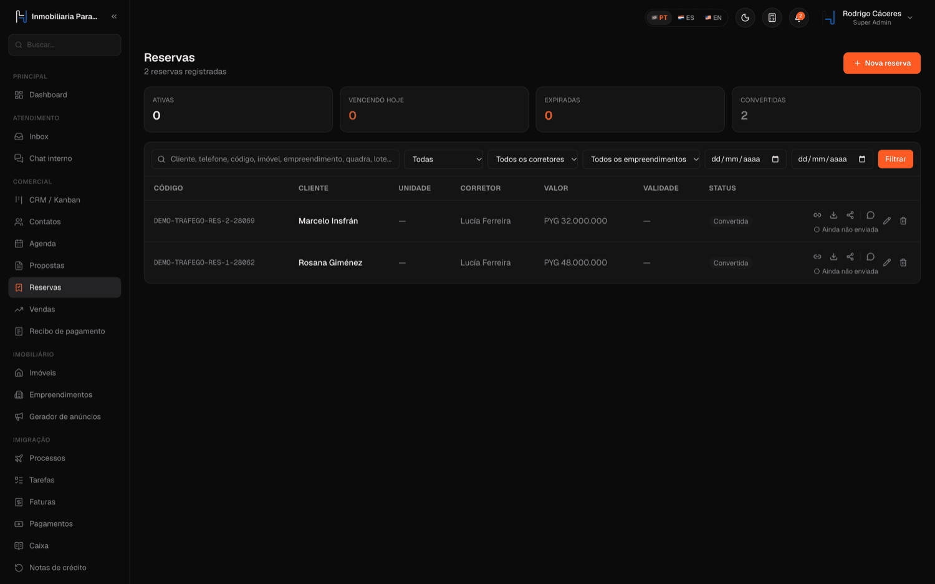This screenshot has height=584, width=935.
Task: Open the Todos os corretores dropdown
Action: tap(533, 160)
